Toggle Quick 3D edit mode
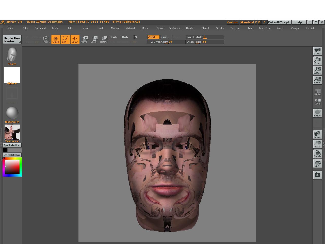Image resolution: width=325 pixels, height=244 pixels. pyautogui.click(x=56, y=39)
